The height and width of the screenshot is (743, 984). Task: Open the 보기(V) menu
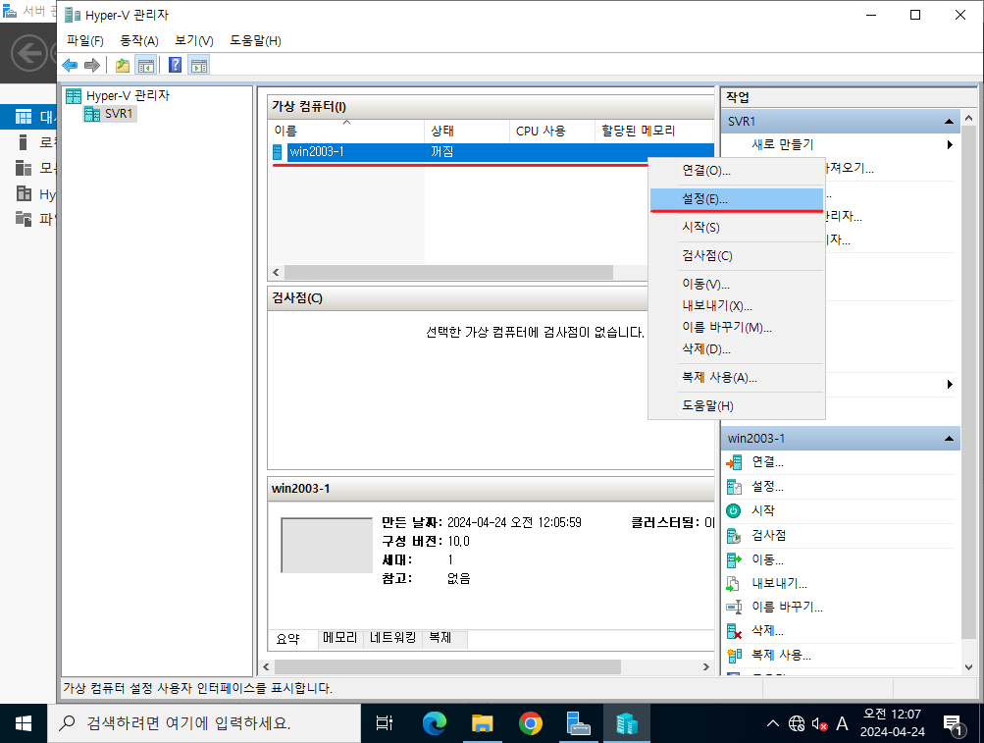coord(194,41)
